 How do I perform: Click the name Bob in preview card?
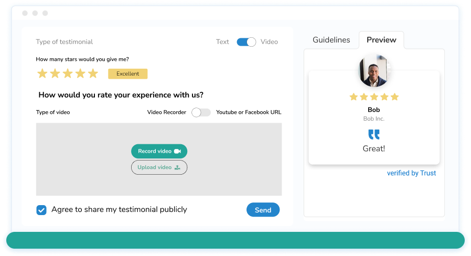coord(373,110)
